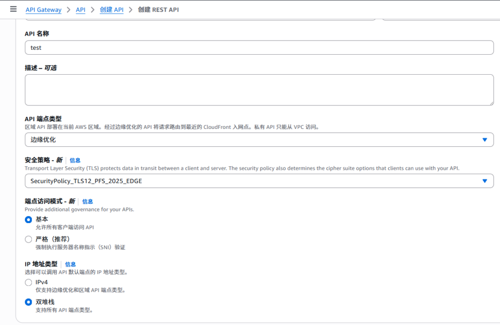Screen dimensions: 500x325
Task: Return to the 创建 API breadcrumb page
Action: 111,10
